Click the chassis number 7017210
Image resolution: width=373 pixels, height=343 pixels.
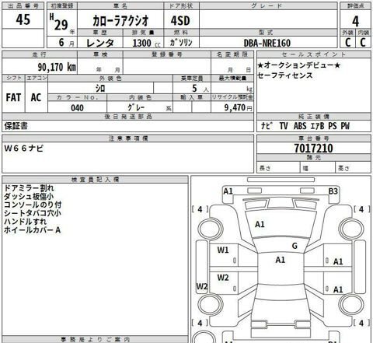(x=313, y=149)
